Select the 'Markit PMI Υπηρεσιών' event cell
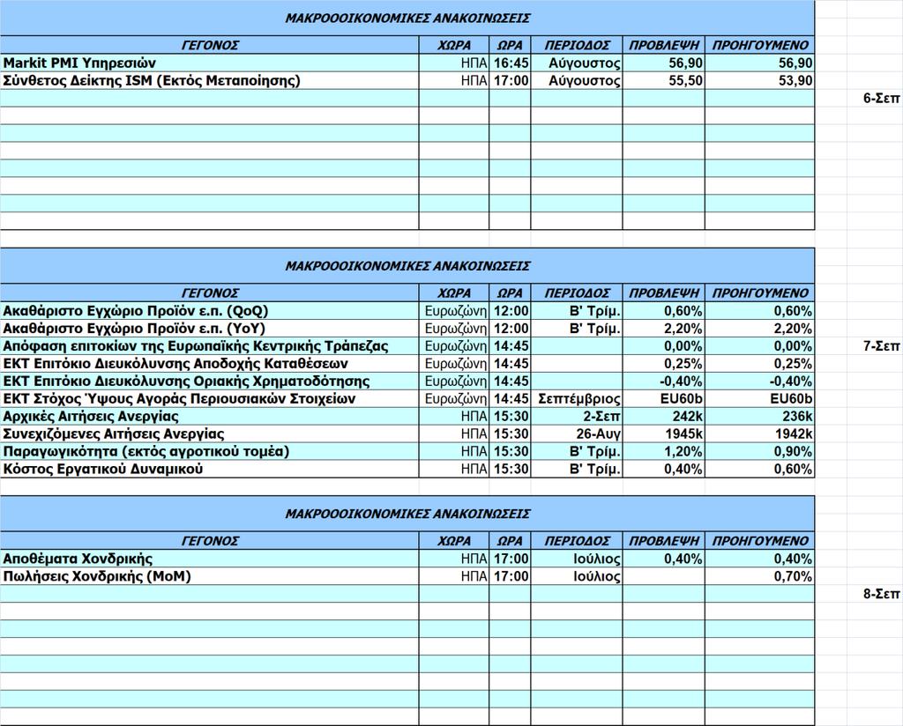 pos(210,63)
